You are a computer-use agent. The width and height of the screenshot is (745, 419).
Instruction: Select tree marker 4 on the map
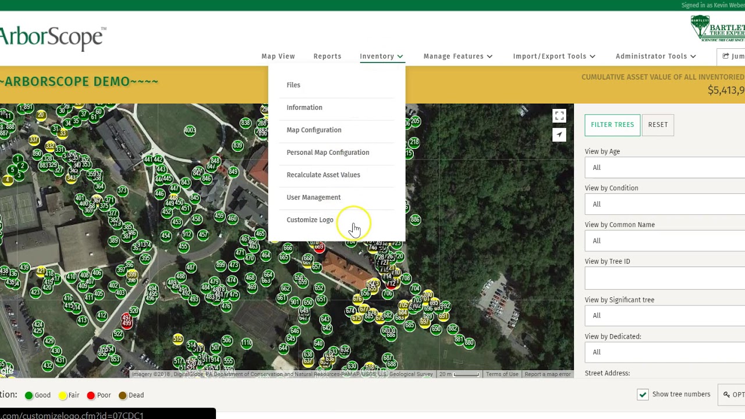point(8,180)
